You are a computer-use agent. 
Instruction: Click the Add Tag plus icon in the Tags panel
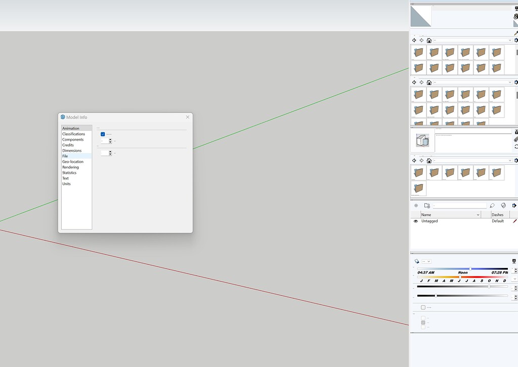point(416,205)
